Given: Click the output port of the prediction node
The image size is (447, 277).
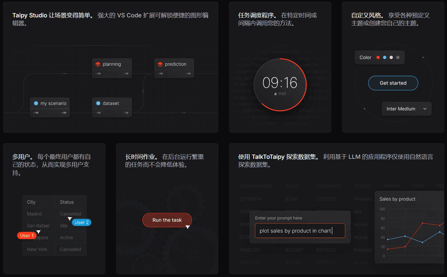Looking at the screenshot, I should (x=188, y=74).
